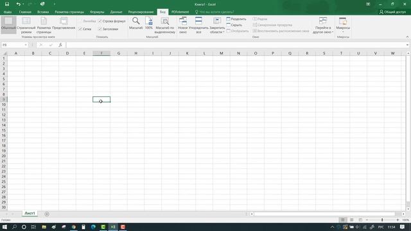
Task: Click horizontal scrollbar right arrow
Action: pyautogui.click(x=404, y=214)
